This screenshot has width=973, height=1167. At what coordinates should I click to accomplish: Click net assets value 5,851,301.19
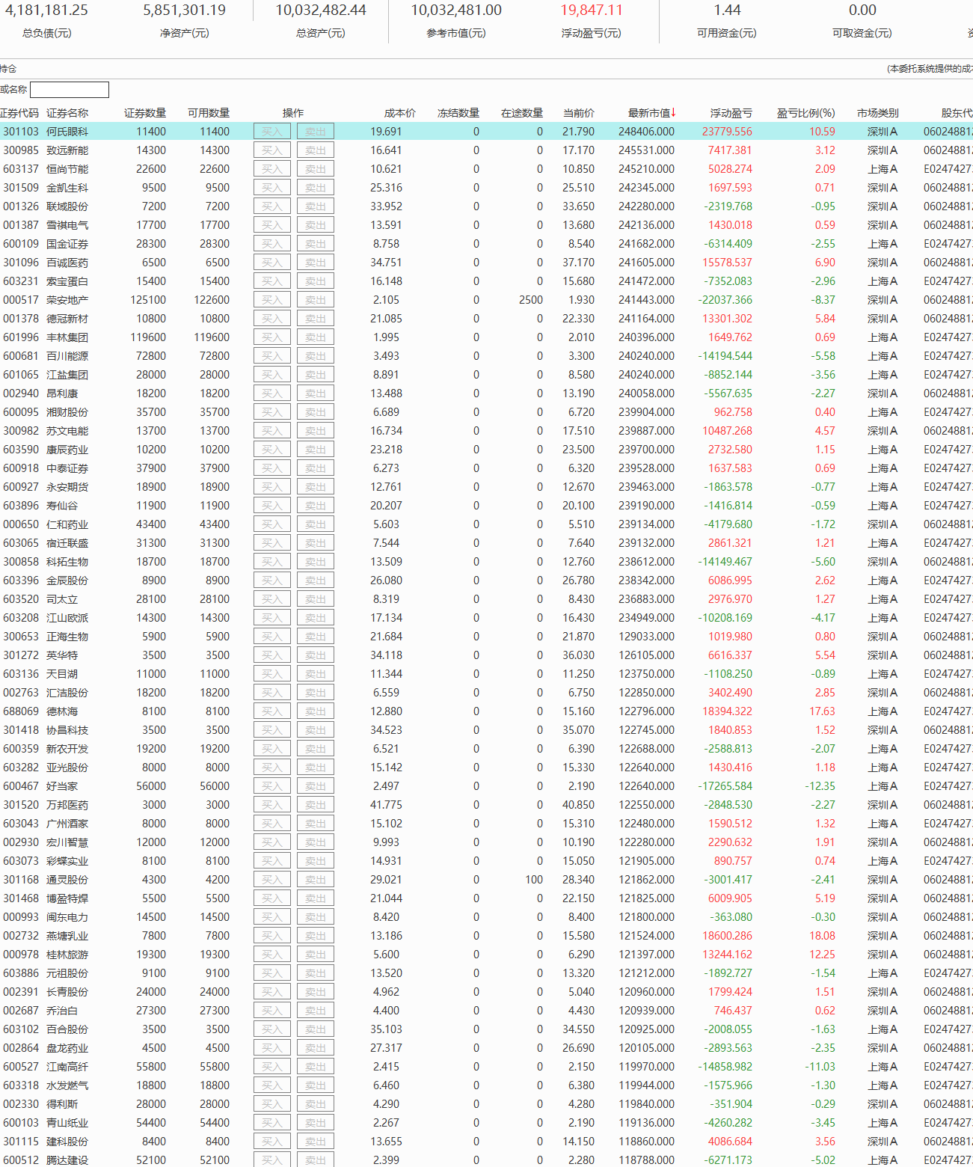click(185, 10)
